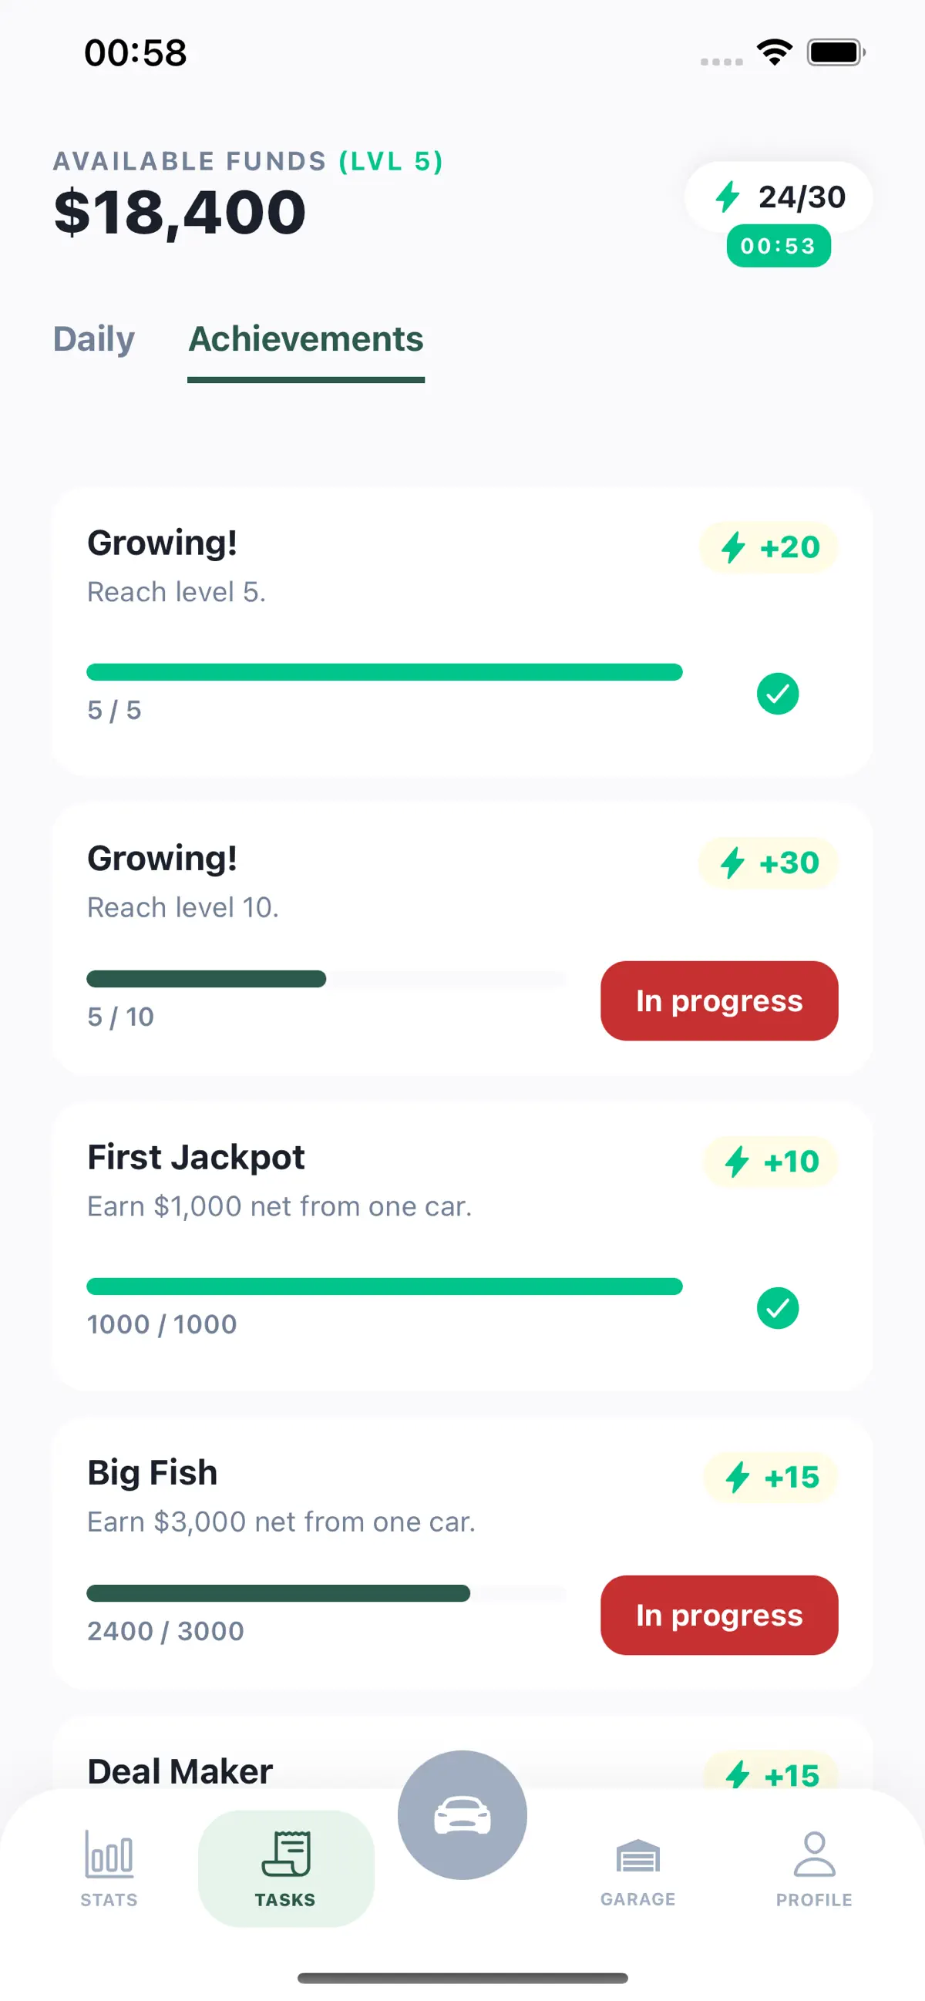Click the Reach level 5 completed checkmark
Image resolution: width=925 pixels, height=2001 pixels.
[x=778, y=694]
